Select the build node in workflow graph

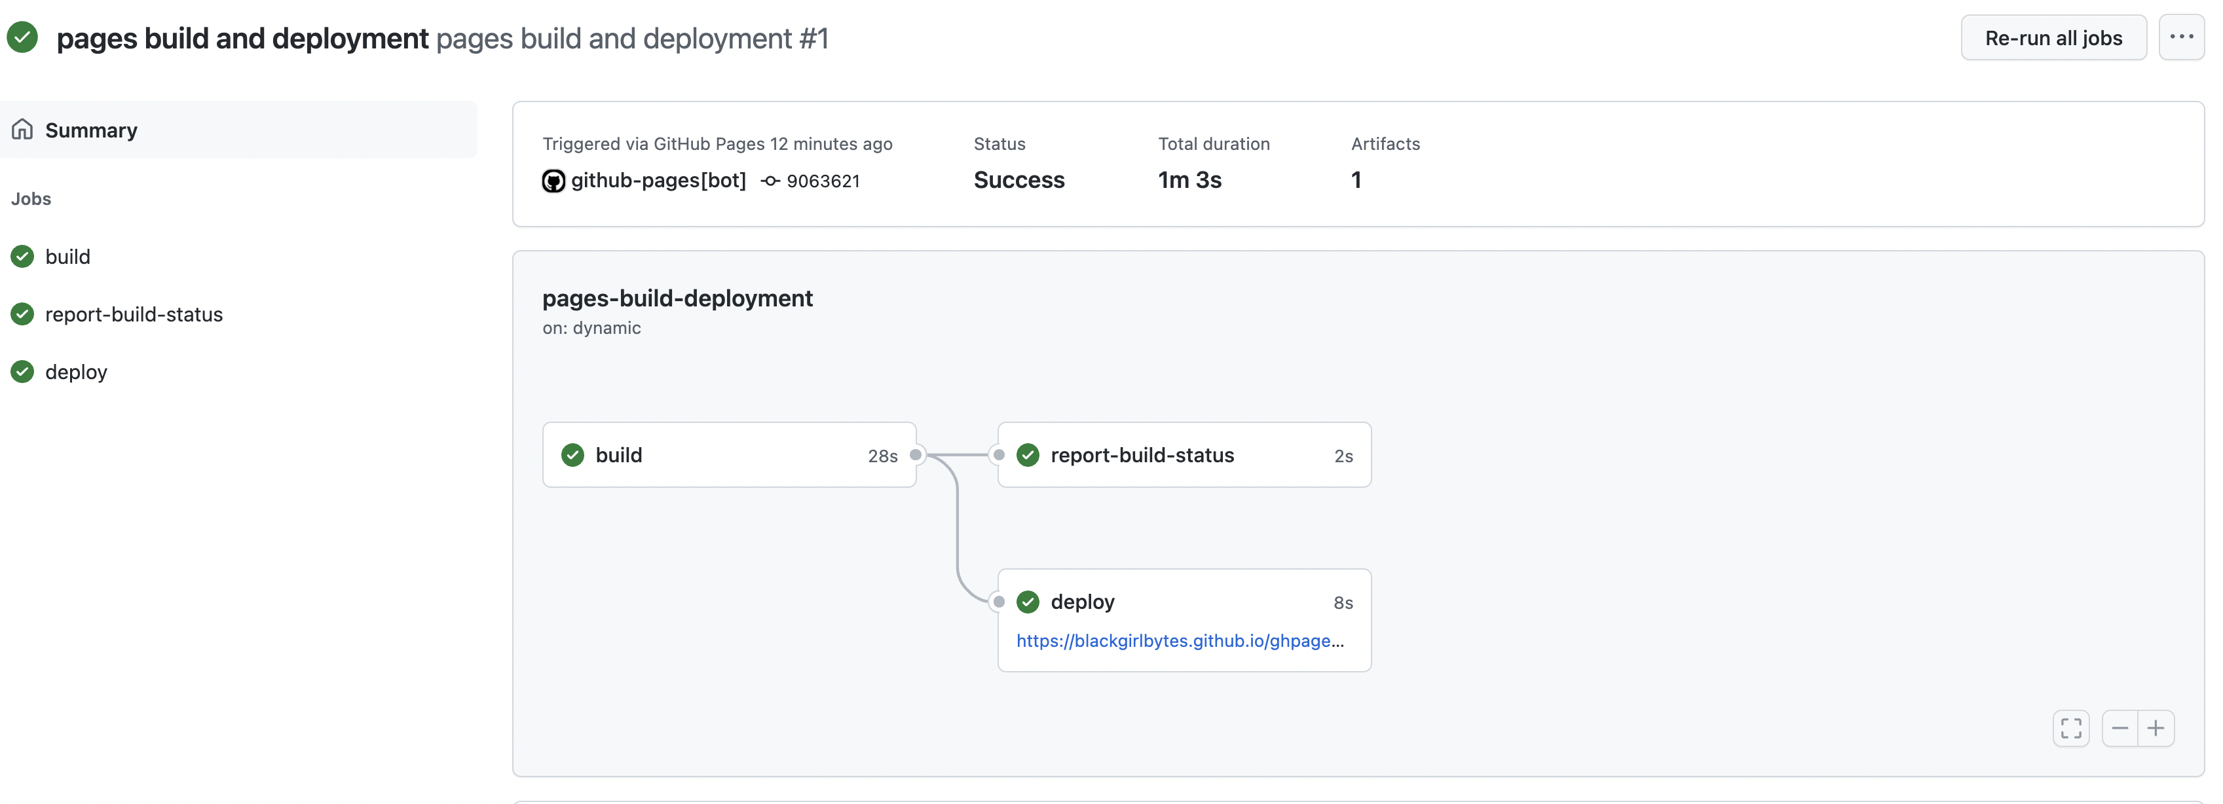coord(729,454)
